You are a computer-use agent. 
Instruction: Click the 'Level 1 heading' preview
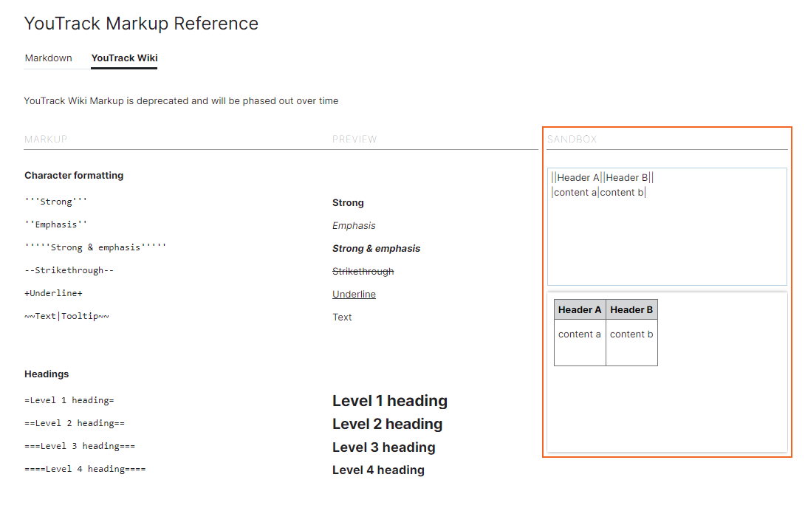(x=389, y=401)
